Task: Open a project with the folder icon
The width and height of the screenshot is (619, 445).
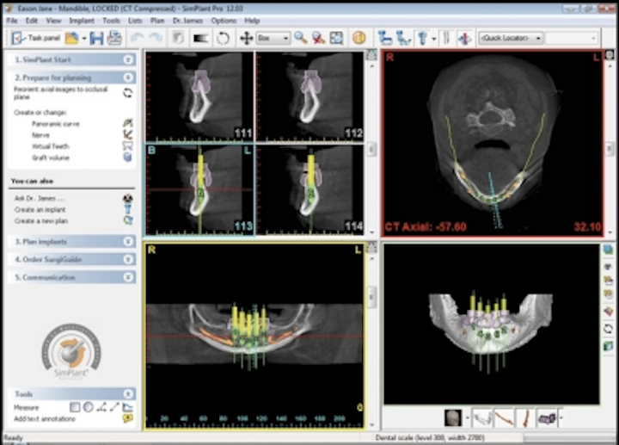Action: [x=71, y=38]
